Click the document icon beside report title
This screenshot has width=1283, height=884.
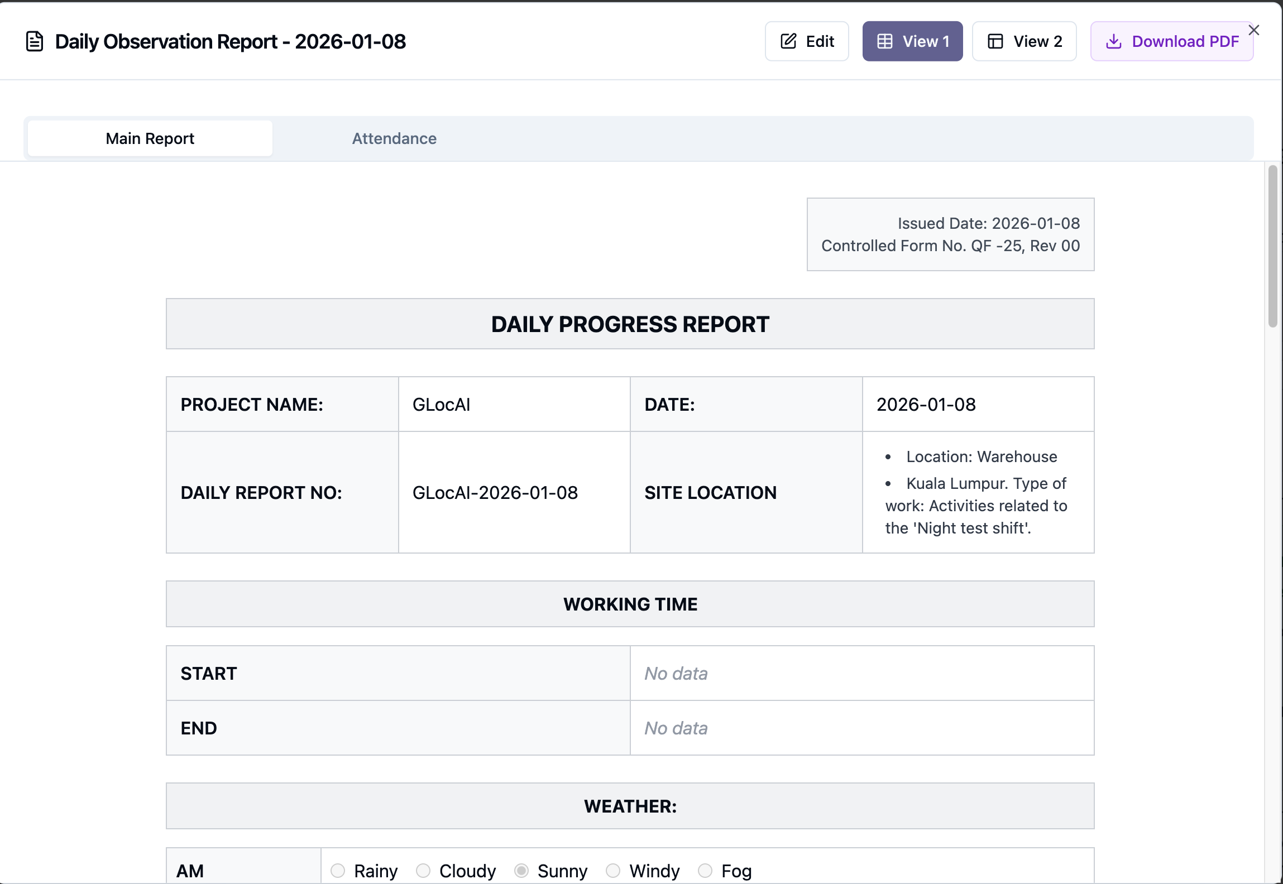[x=35, y=41]
